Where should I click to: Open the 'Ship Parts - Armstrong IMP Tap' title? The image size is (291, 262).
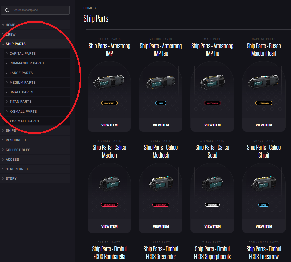161,50
